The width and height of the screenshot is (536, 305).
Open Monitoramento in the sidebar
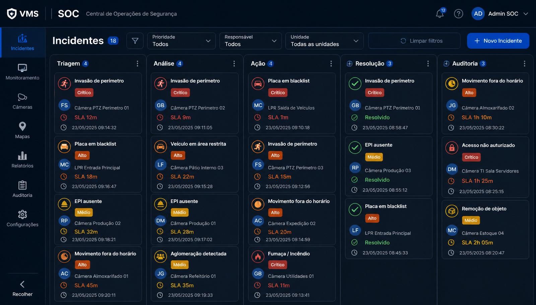pyautogui.click(x=22, y=72)
